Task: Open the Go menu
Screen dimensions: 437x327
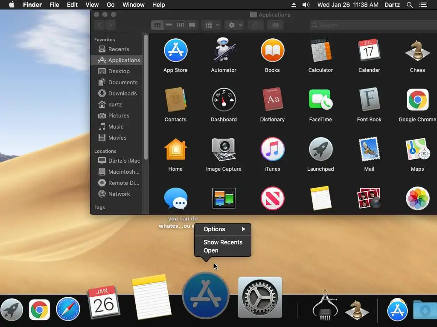Action: [x=111, y=5]
